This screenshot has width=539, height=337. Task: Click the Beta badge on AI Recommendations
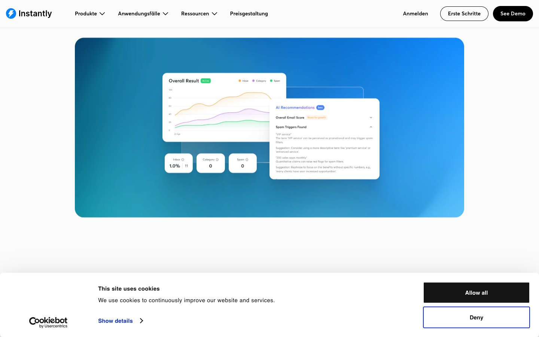tap(320, 107)
